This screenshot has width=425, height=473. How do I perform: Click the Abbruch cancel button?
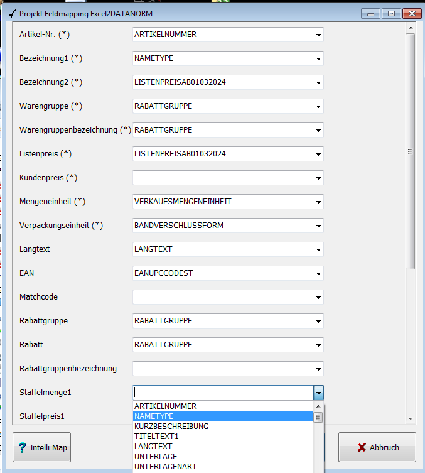coord(377,447)
